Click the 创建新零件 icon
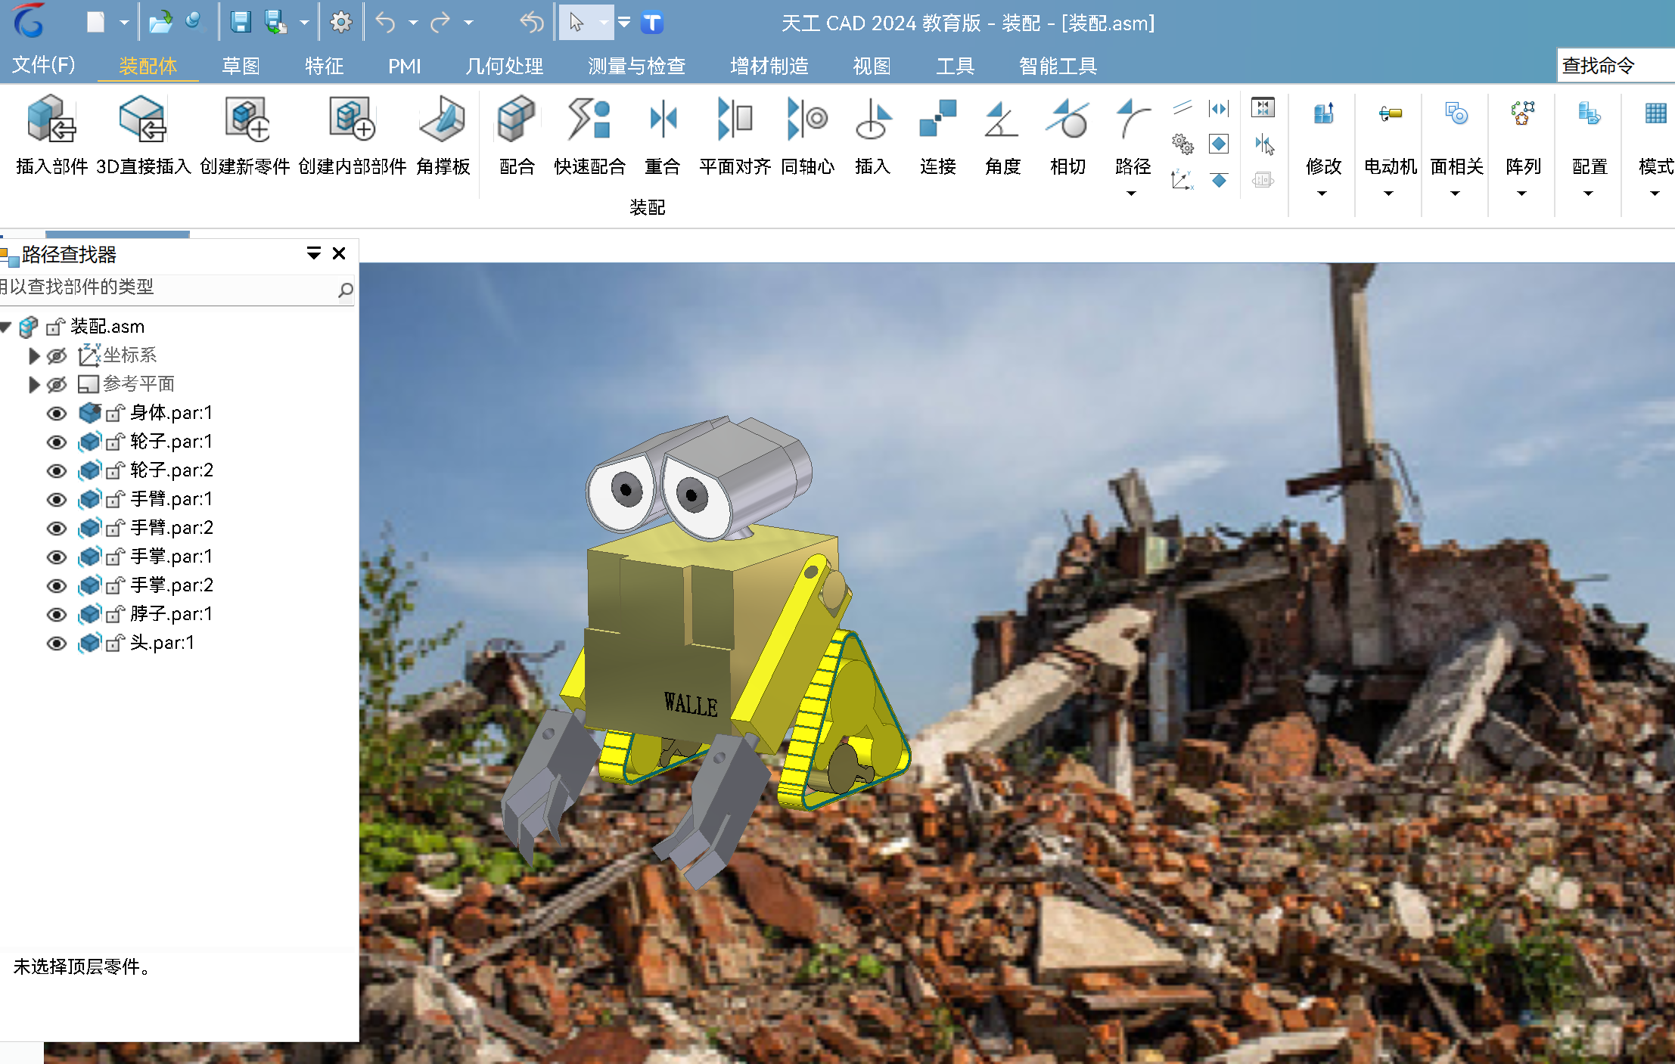The width and height of the screenshot is (1675, 1064). [x=247, y=119]
